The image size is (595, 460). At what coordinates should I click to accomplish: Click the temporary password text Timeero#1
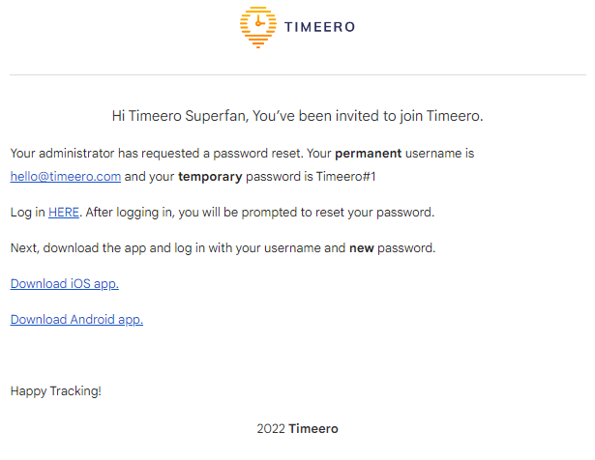tap(345, 177)
